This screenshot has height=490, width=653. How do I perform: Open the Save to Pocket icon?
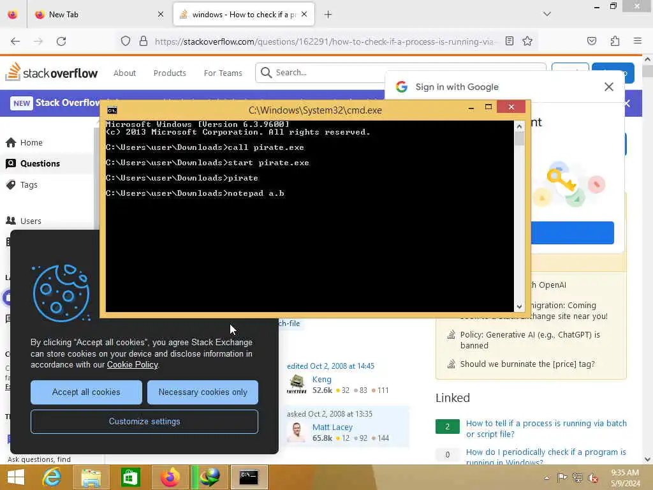(591, 41)
